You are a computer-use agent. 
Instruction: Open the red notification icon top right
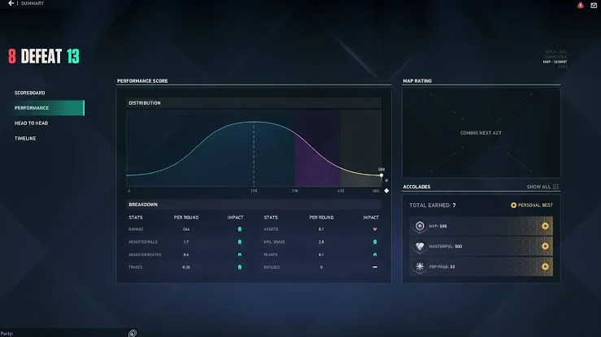(581, 5)
